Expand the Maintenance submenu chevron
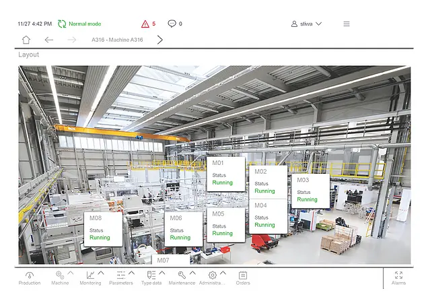The image size is (428, 303). (x=192, y=273)
